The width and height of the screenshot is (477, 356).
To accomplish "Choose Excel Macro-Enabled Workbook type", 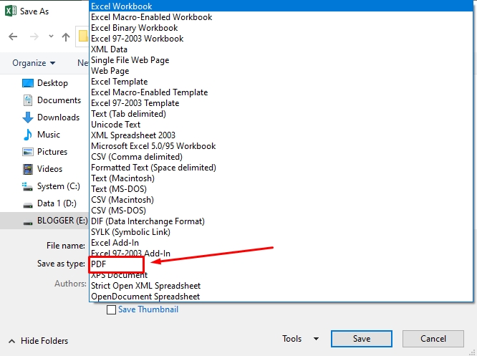I will coord(281,17).
